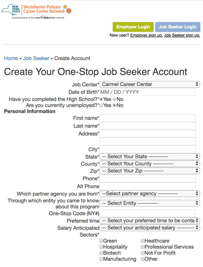This screenshot has height=267, width=203.
Task: Open the anticipated salary dropdown
Action: point(150,228)
